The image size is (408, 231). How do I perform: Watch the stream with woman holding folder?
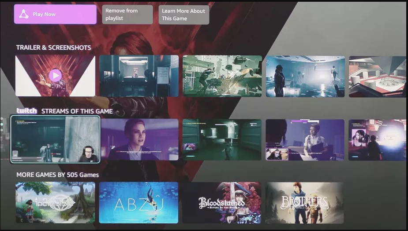[305, 140]
